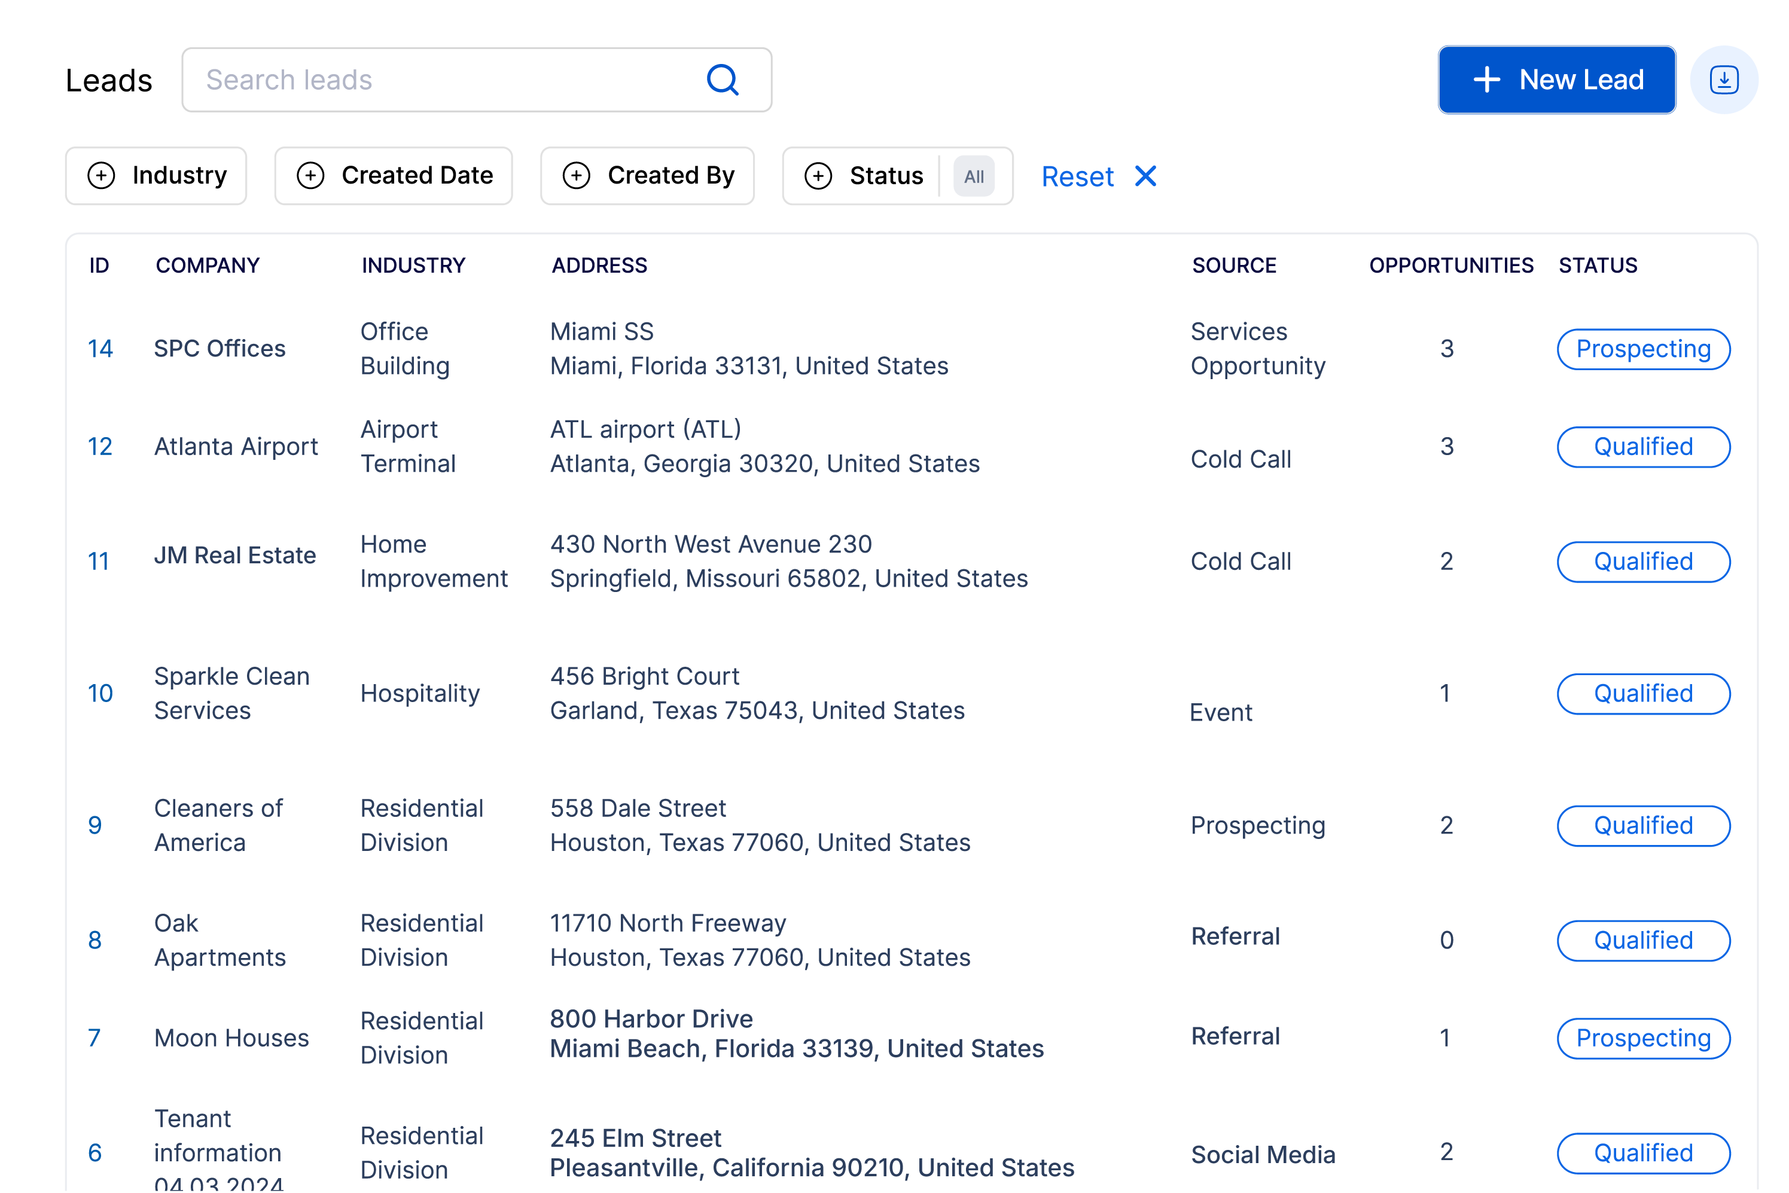
Task: Click the plus icon in Status filter
Action: tap(818, 176)
